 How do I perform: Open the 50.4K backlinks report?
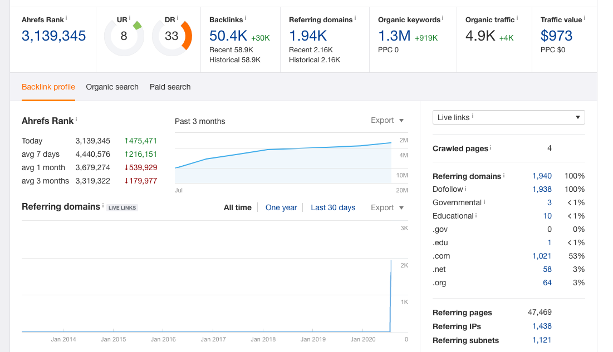coord(228,36)
